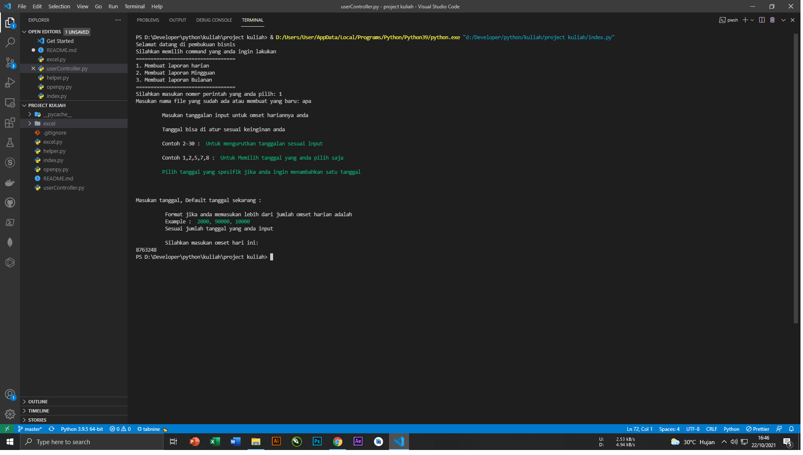Screen dimensions: 803x455
Task: Switch to the PROBLEMS tab
Action: click(x=148, y=20)
